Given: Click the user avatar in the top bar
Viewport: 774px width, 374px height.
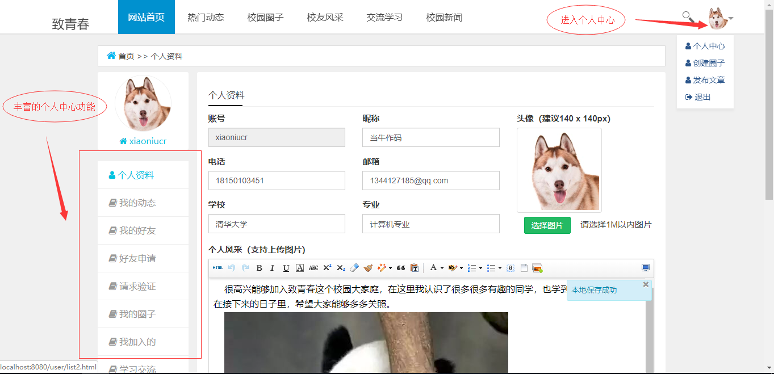Looking at the screenshot, I should (x=717, y=18).
